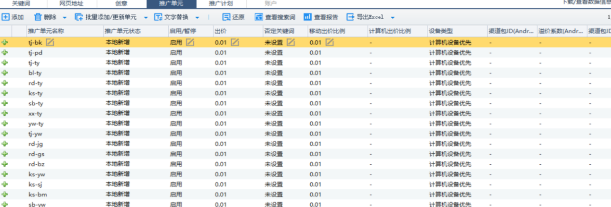Click the 还原 restore button
Image resolution: width=611 pixels, height=207 pixels.
click(x=233, y=17)
